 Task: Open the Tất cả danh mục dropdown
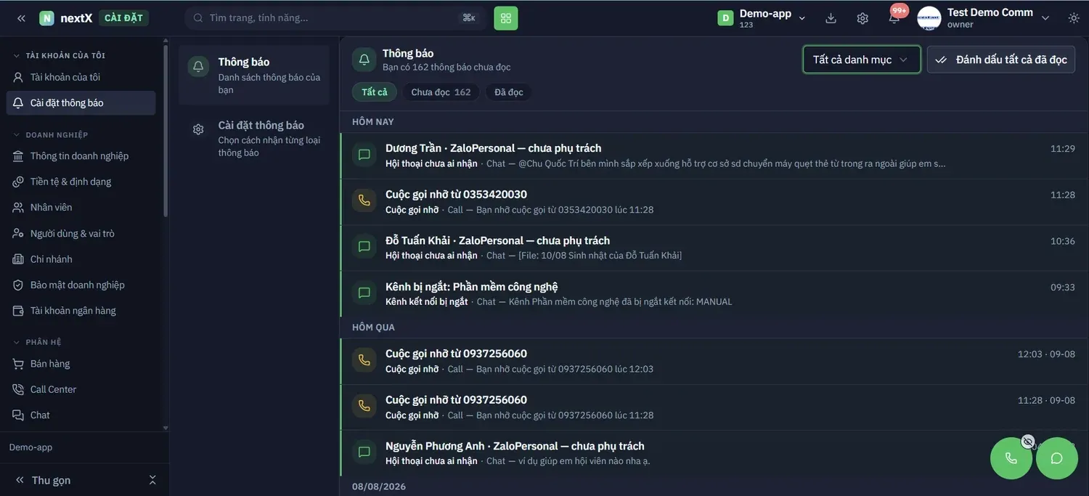point(862,60)
